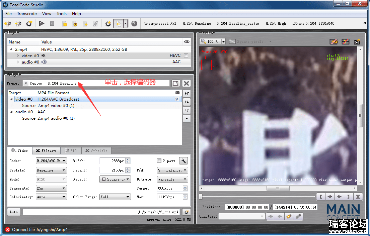
Task: Click the +A add audio stream button
Action: (x=187, y=102)
